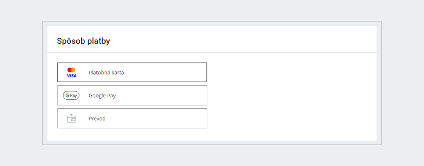Click the card logos in first option
The width and height of the screenshot is (424, 166).
click(71, 72)
